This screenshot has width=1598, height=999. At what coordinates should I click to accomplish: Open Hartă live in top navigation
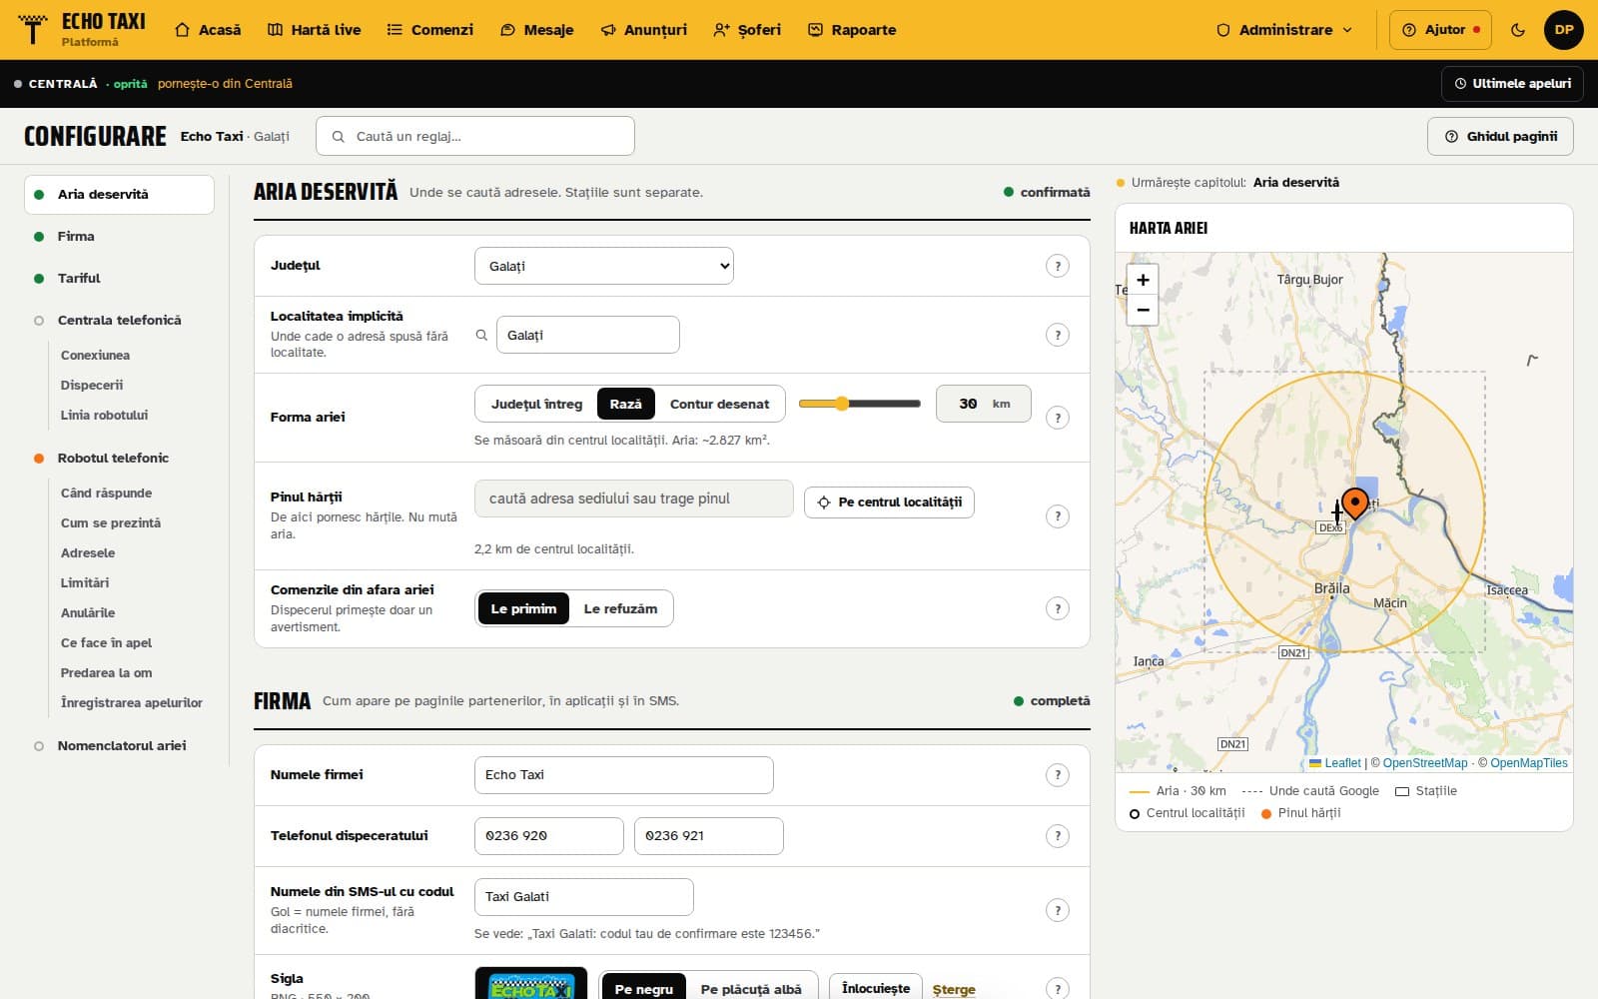click(x=315, y=30)
